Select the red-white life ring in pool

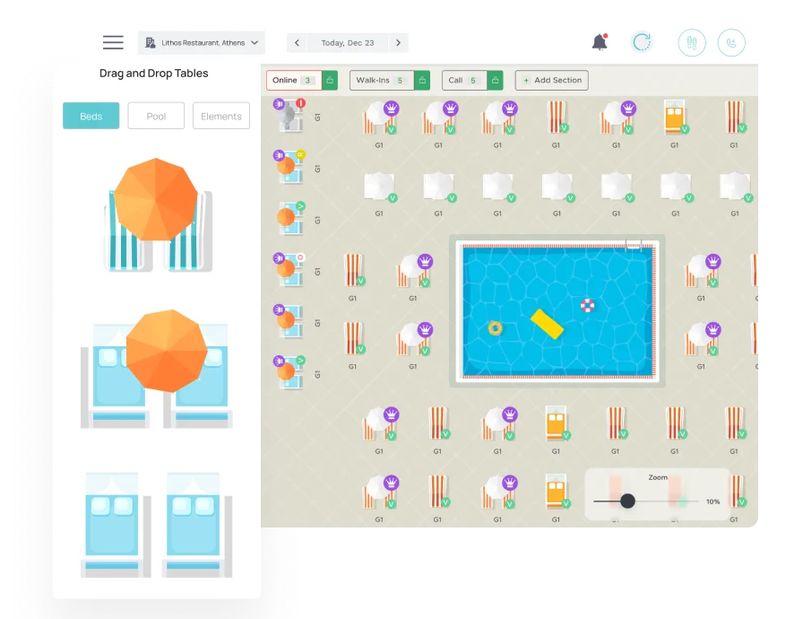pos(587,305)
